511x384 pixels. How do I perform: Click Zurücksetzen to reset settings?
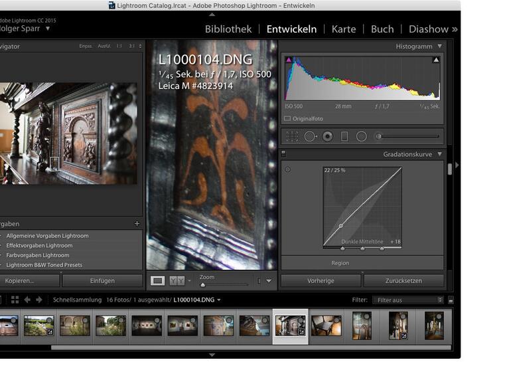point(403,280)
